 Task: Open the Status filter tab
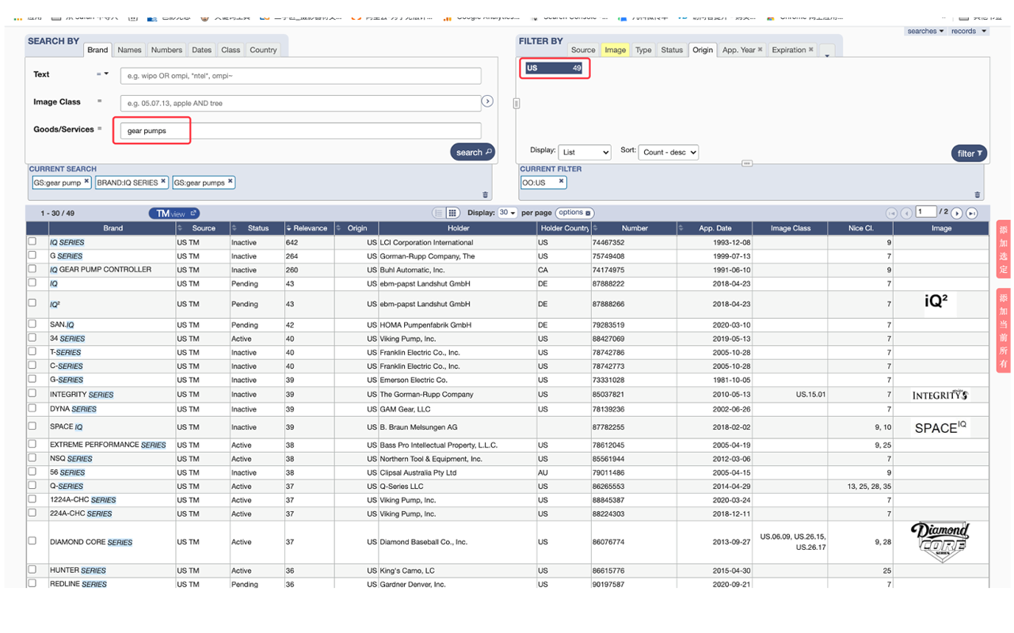click(671, 50)
